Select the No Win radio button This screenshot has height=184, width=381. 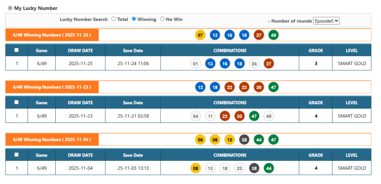(x=162, y=19)
